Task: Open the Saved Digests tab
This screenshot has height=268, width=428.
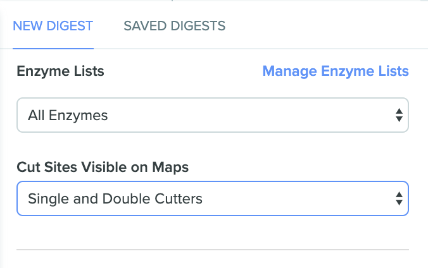Action: click(174, 26)
